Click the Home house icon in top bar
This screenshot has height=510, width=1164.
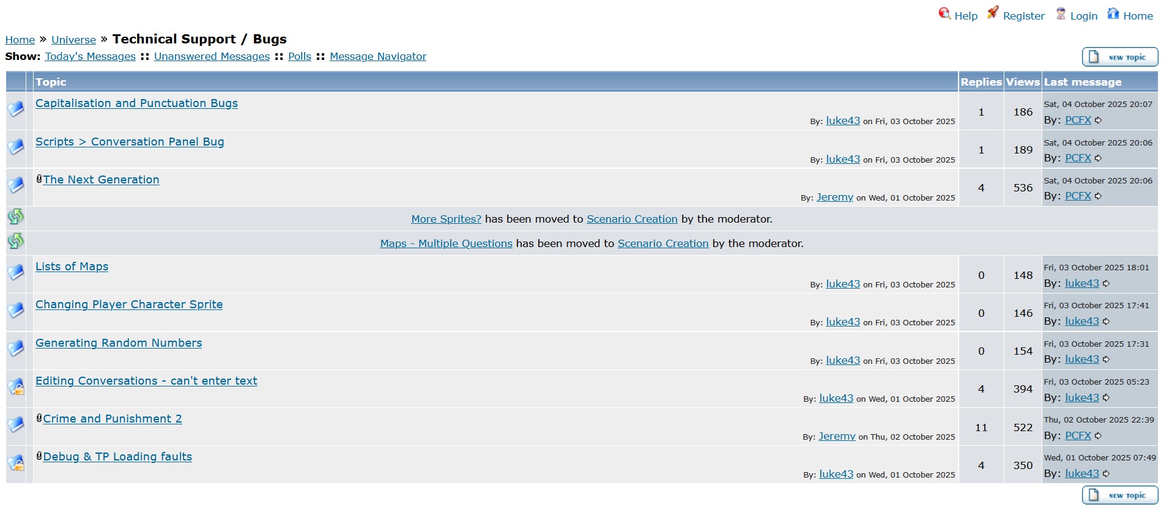point(1113,13)
